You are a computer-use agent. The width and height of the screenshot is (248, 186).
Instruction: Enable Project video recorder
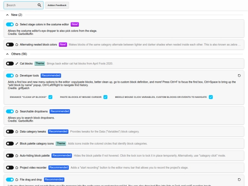10,168
